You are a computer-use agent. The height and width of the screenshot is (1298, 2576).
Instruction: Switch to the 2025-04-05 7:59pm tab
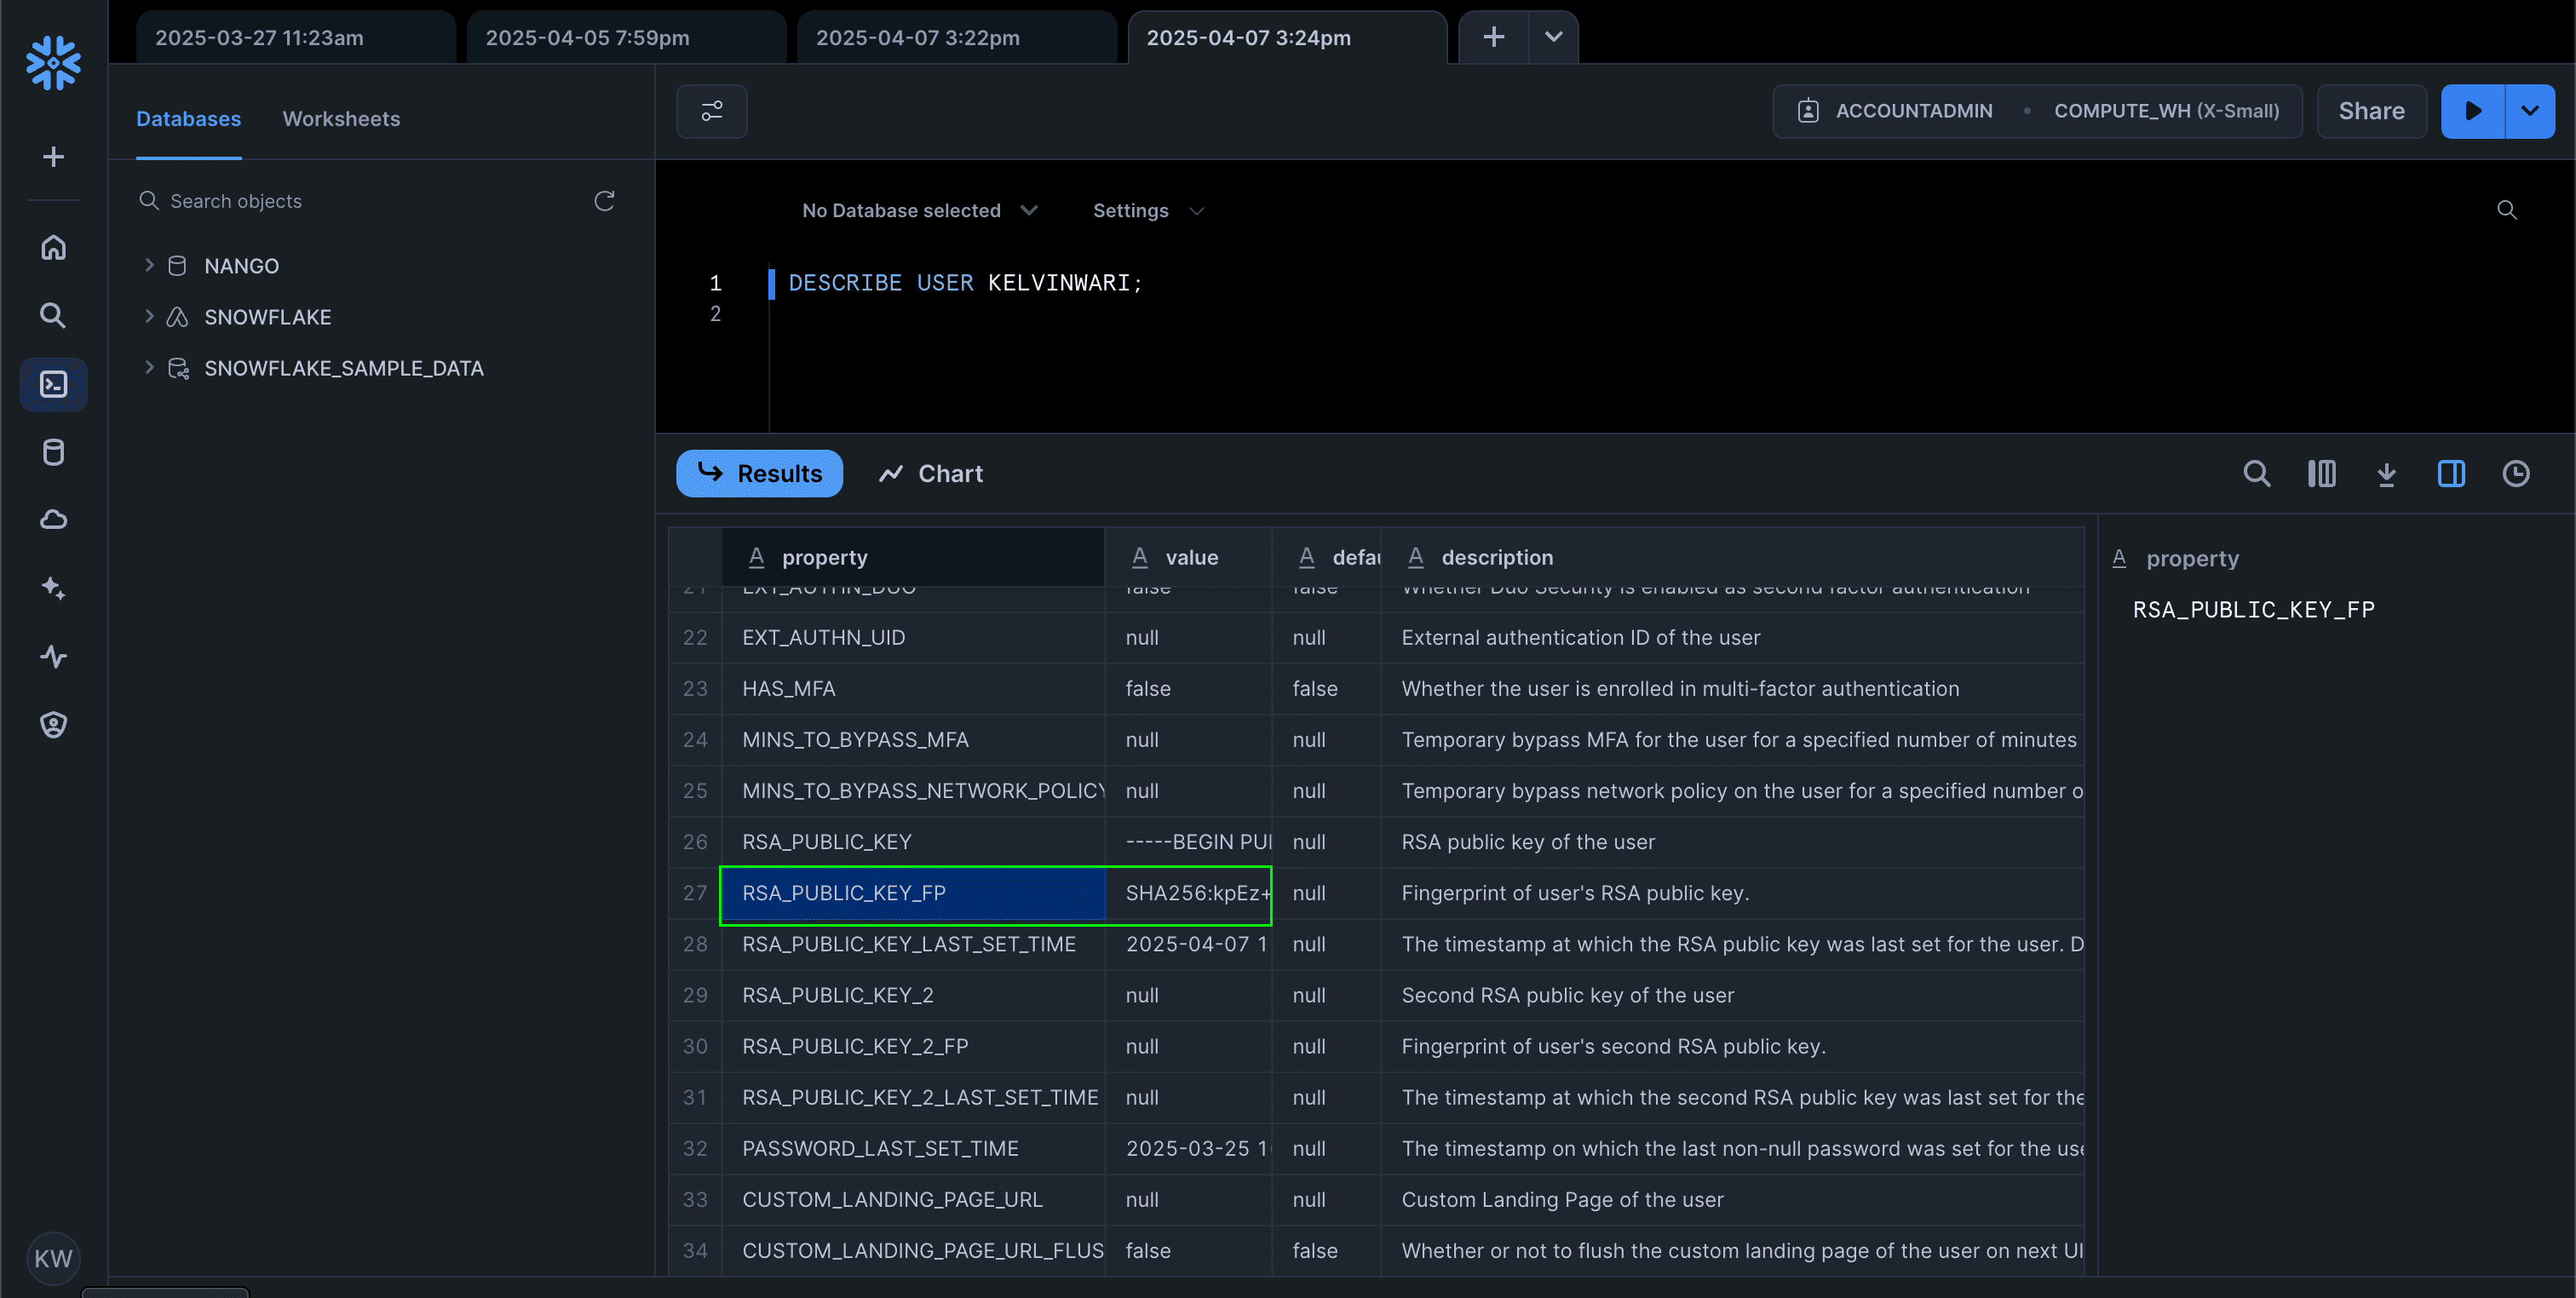tap(626, 37)
